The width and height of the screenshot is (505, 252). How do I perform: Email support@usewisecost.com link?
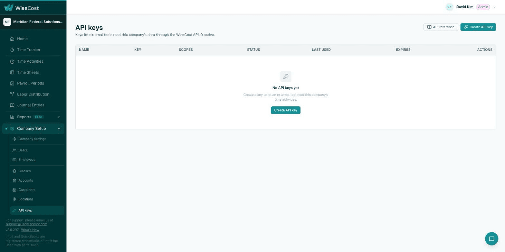click(26, 224)
